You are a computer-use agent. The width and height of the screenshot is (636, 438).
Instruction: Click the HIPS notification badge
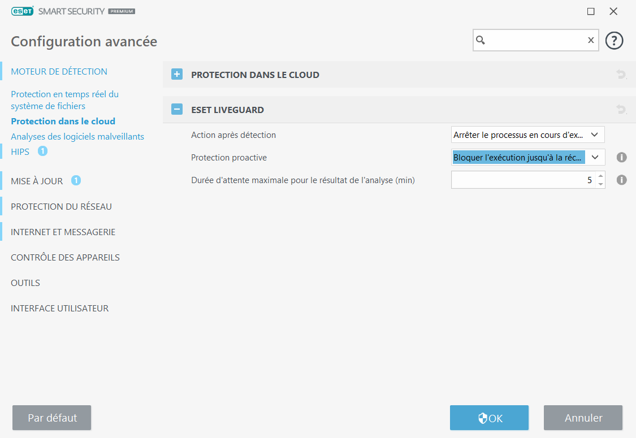[42, 151]
